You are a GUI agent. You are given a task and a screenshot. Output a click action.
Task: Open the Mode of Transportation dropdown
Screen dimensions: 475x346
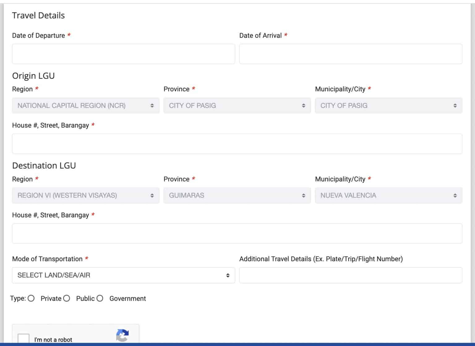[x=123, y=275]
